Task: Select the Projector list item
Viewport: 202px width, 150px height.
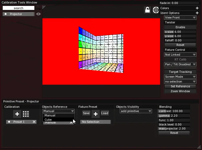Action: (19, 14)
